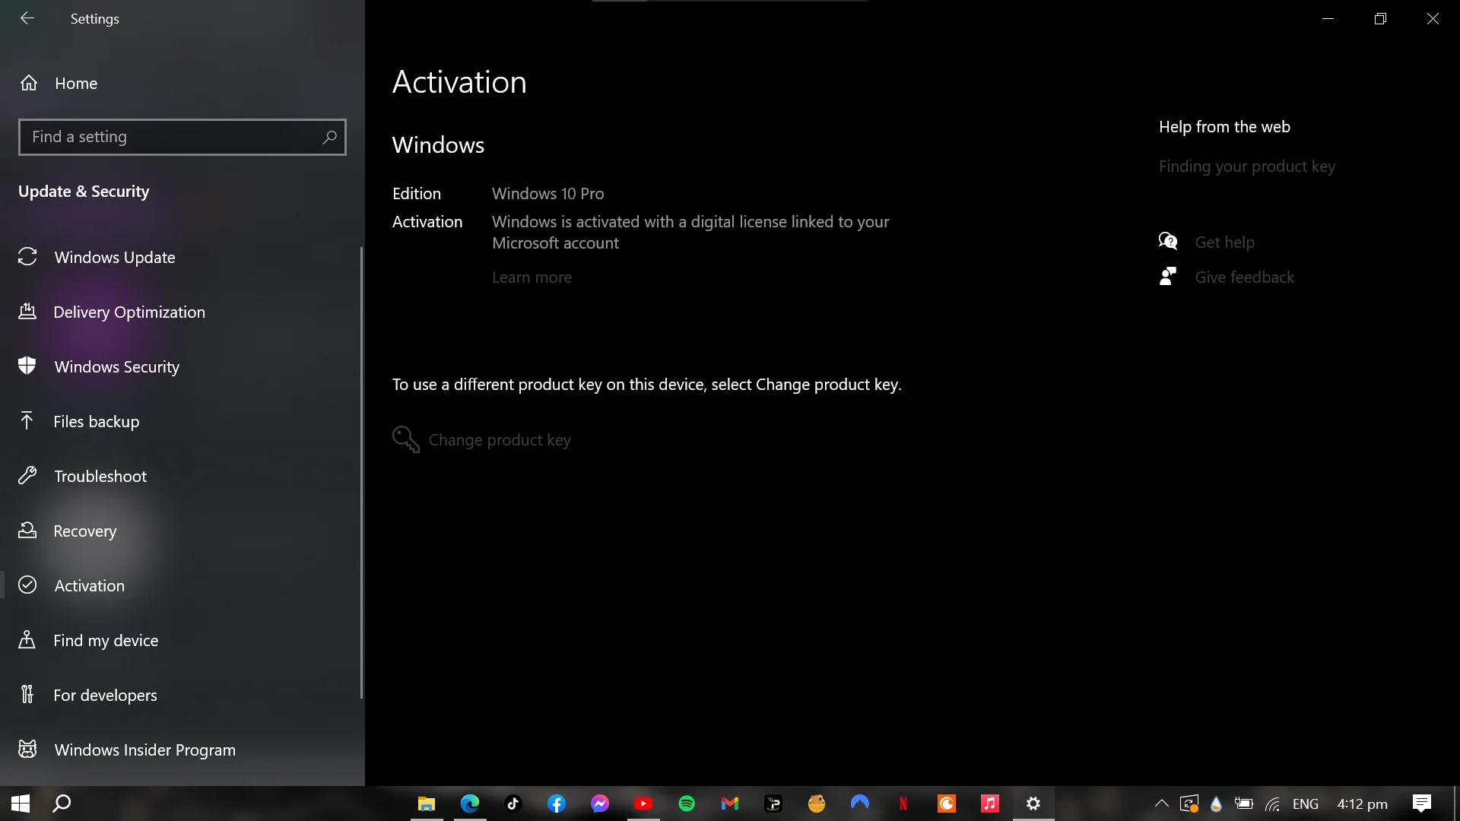Open Messenger from the taskbar
The height and width of the screenshot is (821, 1460).
pyautogui.click(x=600, y=804)
